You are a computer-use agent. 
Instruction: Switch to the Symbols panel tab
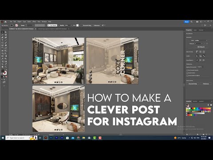pos(201,101)
